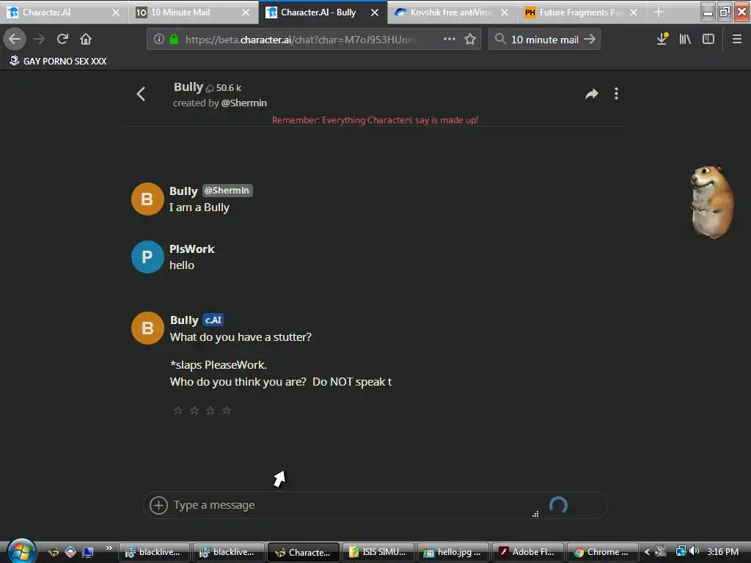Click the Bully character name in header

click(x=188, y=87)
